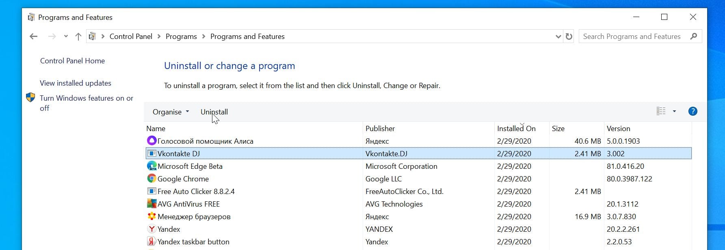
Task: Select the Yandex taskbar button entry
Action: [193, 242]
